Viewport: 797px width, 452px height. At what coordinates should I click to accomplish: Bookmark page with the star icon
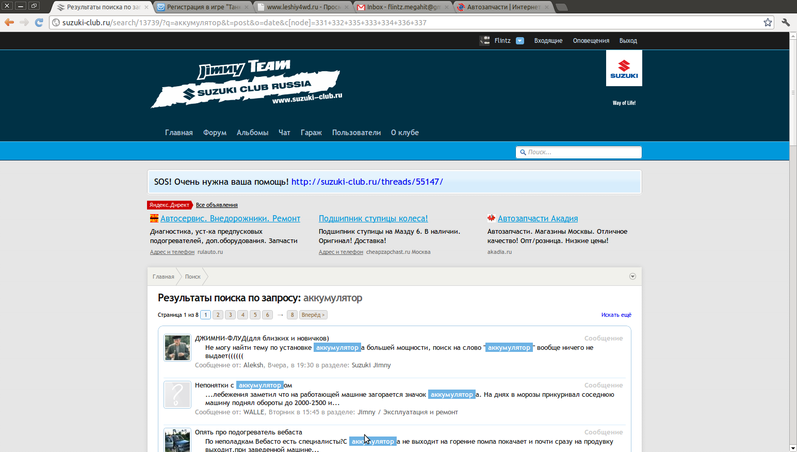click(x=768, y=22)
